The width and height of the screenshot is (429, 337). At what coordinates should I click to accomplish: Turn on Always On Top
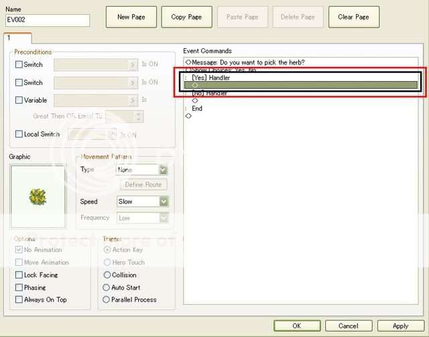click(19, 300)
